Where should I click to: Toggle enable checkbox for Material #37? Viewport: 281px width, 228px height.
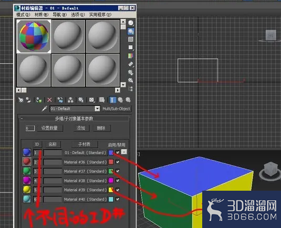pyautogui.click(x=118, y=171)
